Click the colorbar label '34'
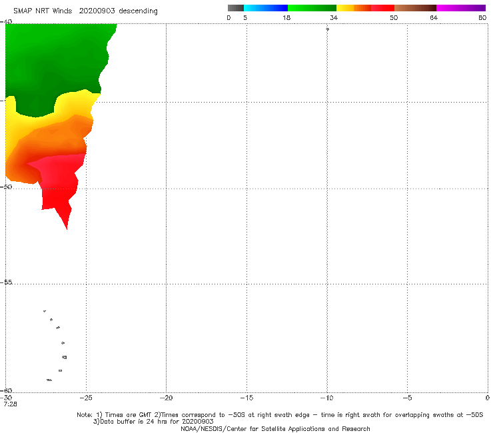This screenshot has width=493, height=433. pos(334,17)
